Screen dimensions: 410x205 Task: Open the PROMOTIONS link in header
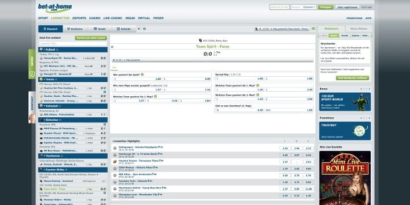coord(354,18)
